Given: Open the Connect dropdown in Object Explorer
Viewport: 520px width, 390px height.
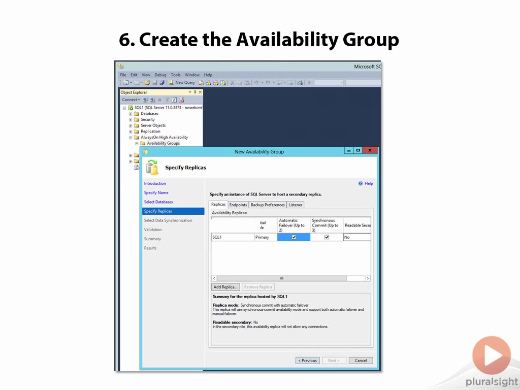Looking at the screenshot, I should click(131, 100).
